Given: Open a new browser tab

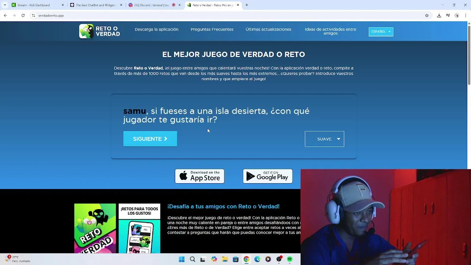Looking at the screenshot, I should click(x=247, y=5).
